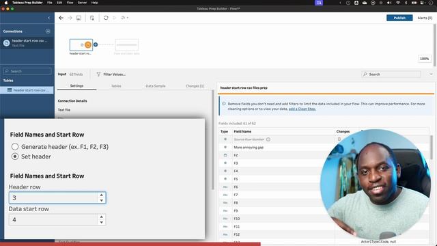Click the Changes column header

[x=343, y=131]
